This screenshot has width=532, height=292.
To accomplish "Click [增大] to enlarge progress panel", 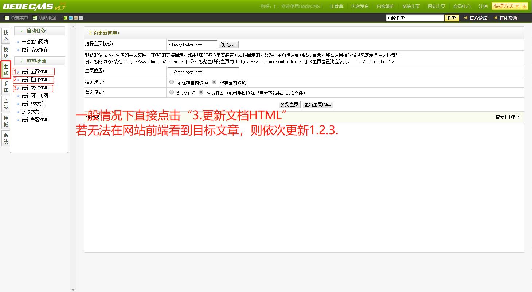I will click(500, 117).
